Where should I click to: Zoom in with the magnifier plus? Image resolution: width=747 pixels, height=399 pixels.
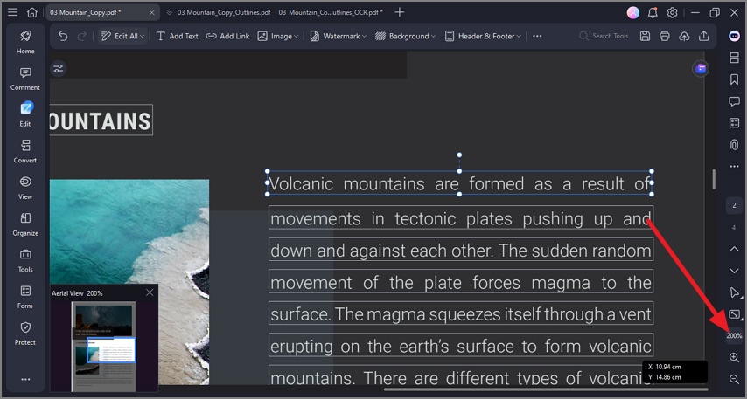tap(734, 358)
